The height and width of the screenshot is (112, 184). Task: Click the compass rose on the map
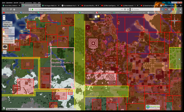click(174, 21)
